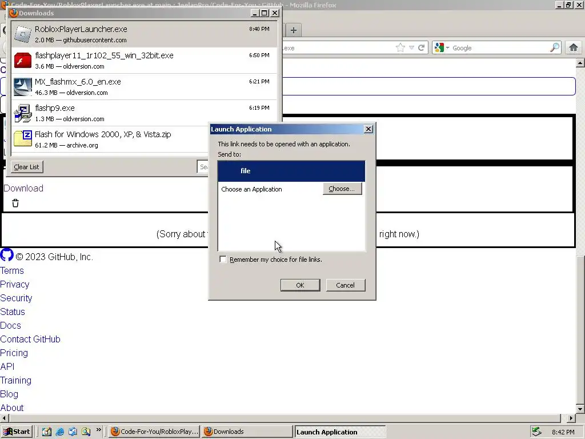Expand hidden quick launch icons chevron
The width and height of the screenshot is (585, 439).
(98, 430)
